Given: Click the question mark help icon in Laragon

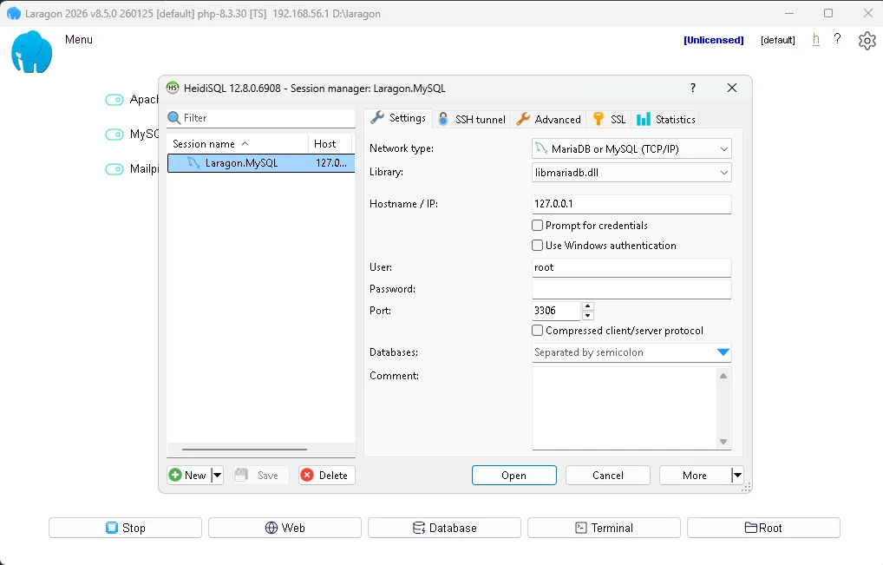Looking at the screenshot, I should tap(837, 39).
